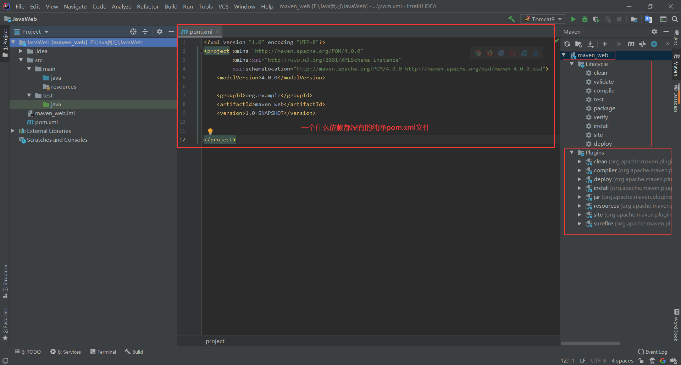Open the VCS menu
Viewport: 681px width, 365px height.
coord(223,6)
